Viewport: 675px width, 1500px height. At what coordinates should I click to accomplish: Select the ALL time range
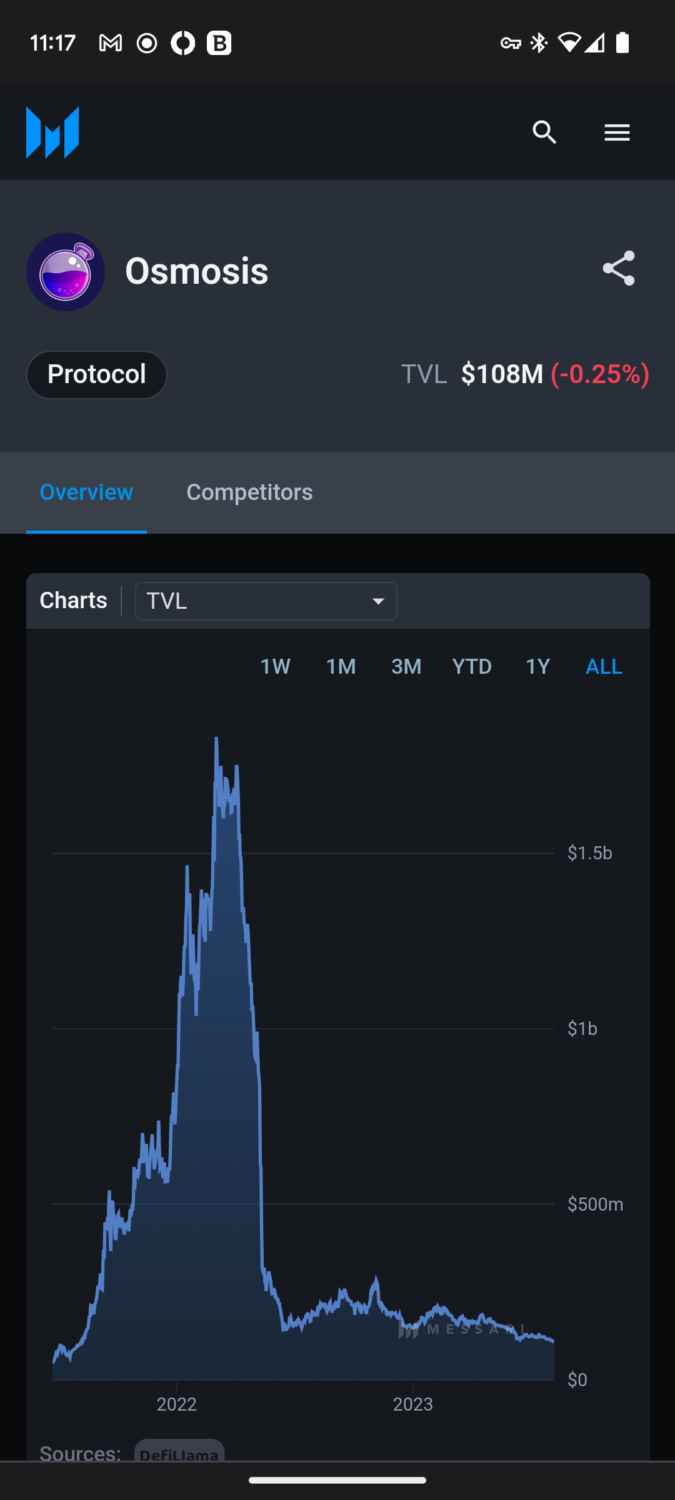tap(604, 667)
